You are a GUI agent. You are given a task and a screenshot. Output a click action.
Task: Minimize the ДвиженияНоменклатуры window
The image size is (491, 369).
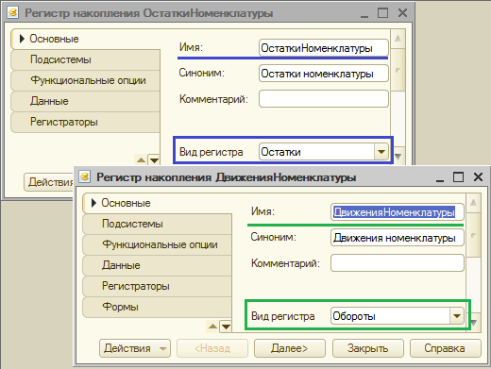(440, 177)
